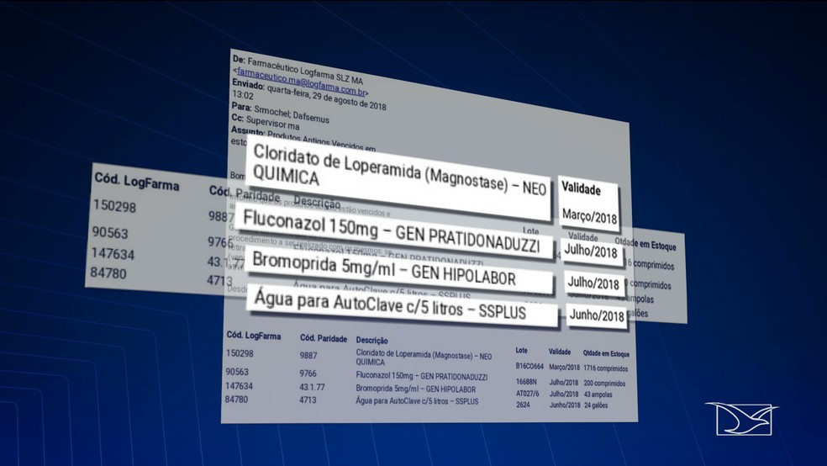This screenshot has width=827, height=466.
Task: Click the 'Assunto: Produtos Antigos Vencidos em' subject line
Action: point(303,139)
